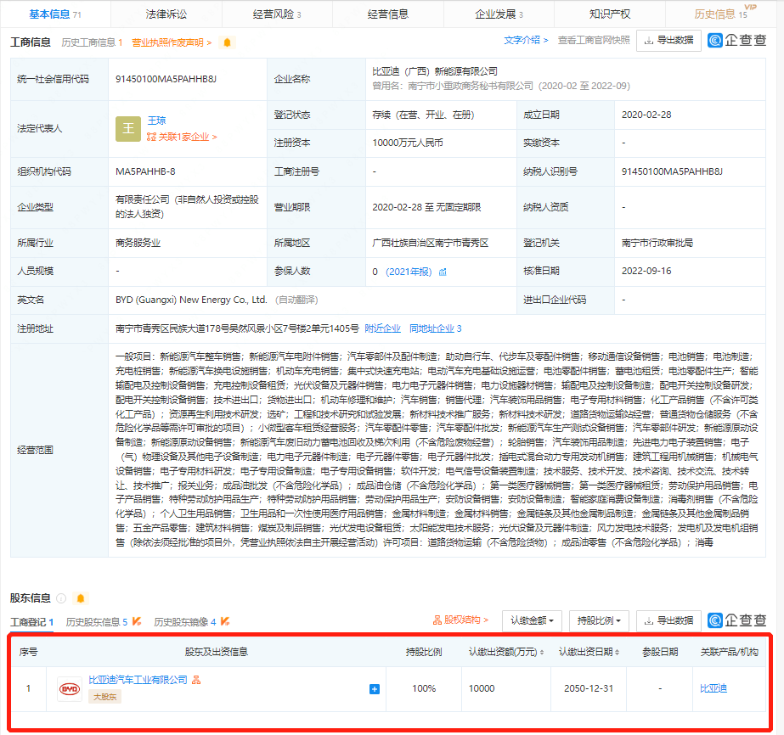The height and width of the screenshot is (735, 784).
Task: Open the 经营风险 tab
Action: (x=277, y=14)
